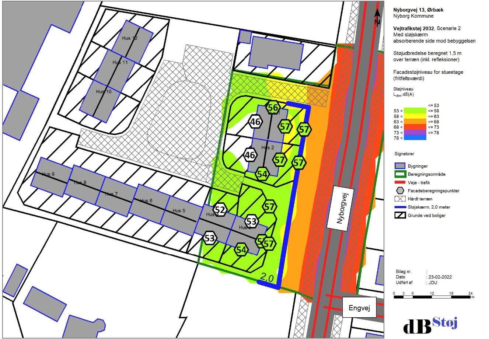This screenshot has width=489, height=339.
Task: Click the Facadeberegningspunkter hexagon legend icon
Action: coord(400,191)
